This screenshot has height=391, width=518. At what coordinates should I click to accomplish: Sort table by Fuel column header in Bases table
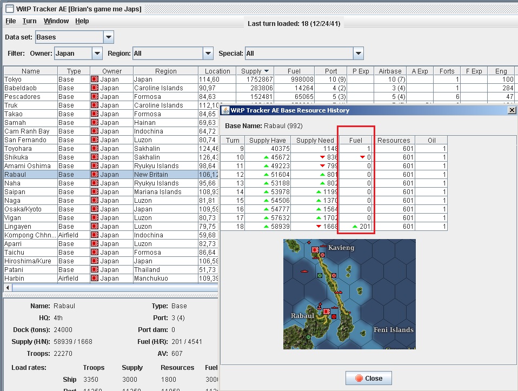[x=294, y=71]
